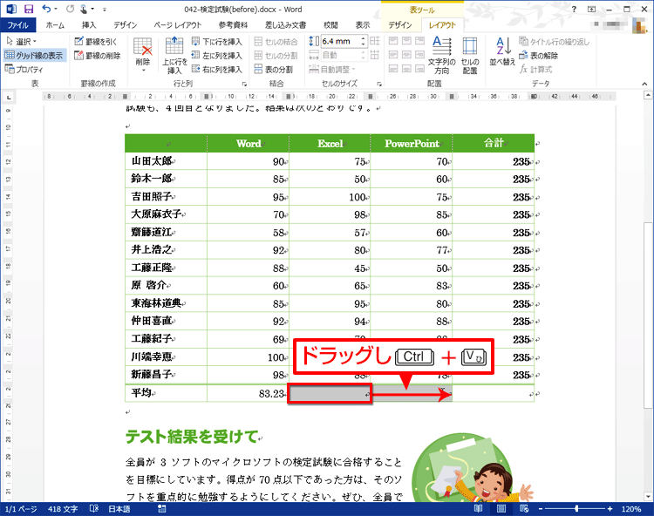Undo the last action

click(x=46, y=9)
